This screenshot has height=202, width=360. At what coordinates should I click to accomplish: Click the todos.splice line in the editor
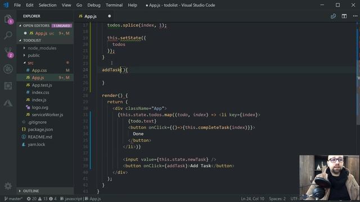(137, 25)
